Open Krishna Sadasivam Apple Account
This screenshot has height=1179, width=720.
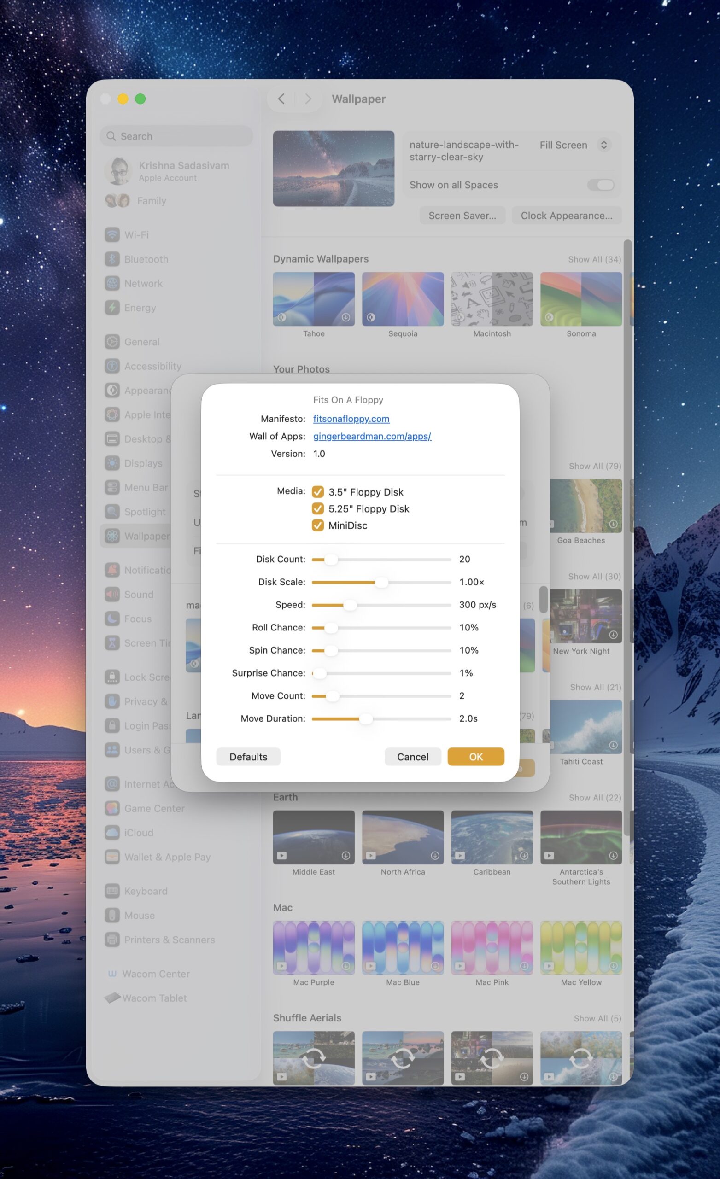tap(176, 171)
